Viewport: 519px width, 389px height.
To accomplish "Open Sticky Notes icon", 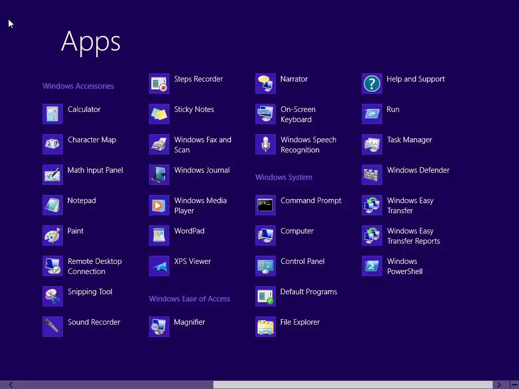I will [159, 114].
